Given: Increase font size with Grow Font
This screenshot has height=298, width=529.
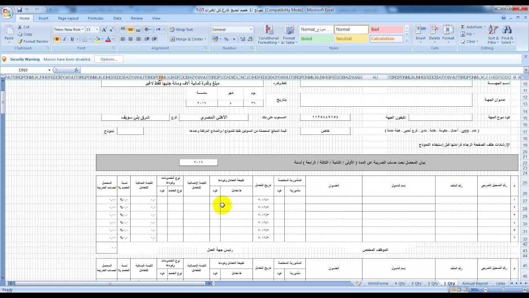Looking at the screenshot, I should click(104, 29).
